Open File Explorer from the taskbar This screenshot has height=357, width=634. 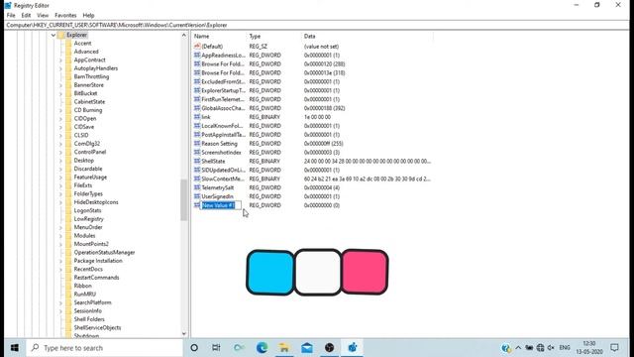[284, 348]
